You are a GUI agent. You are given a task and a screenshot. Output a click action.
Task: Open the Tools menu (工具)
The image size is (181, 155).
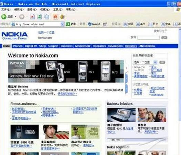tap(58, 10)
